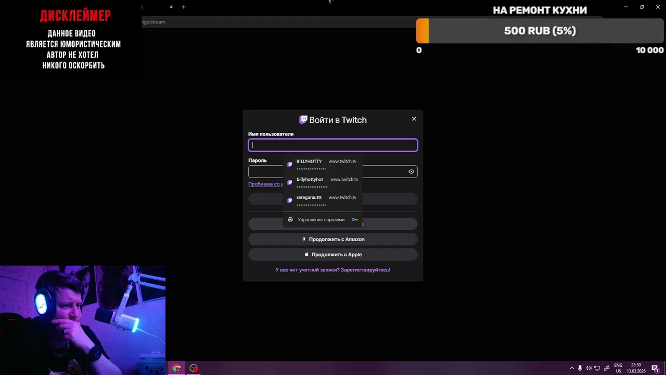
Task: Open the login trouble link
Action: [265, 184]
